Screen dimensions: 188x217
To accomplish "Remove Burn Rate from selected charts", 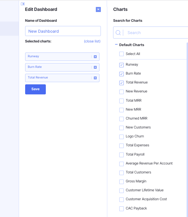I will [x=95, y=67].
